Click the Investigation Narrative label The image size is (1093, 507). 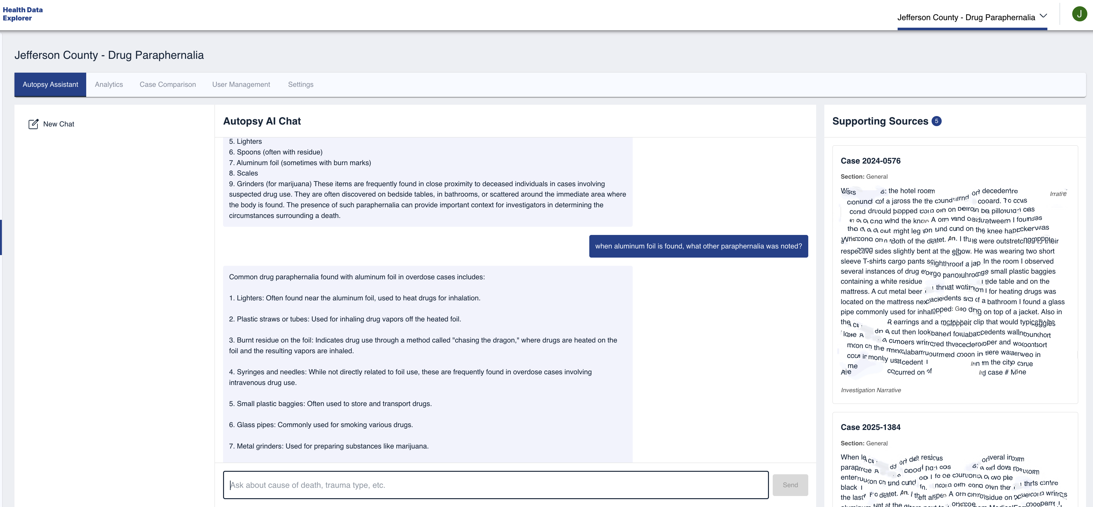[871, 390]
